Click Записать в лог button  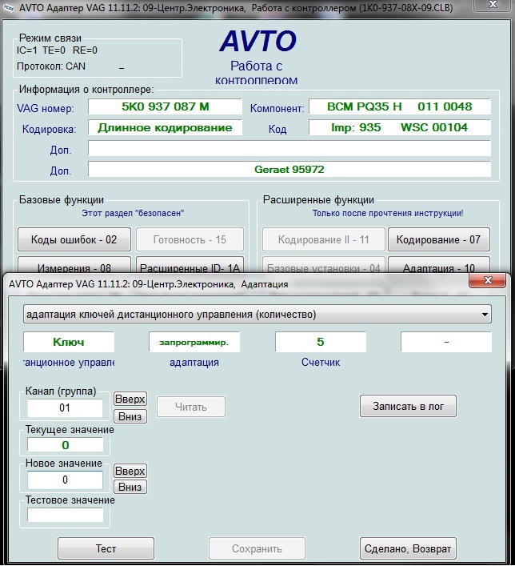click(x=408, y=406)
